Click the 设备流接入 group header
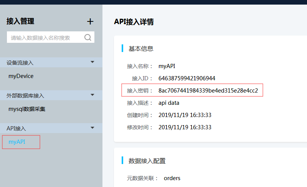The image size is (307, 187). tap(51, 62)
